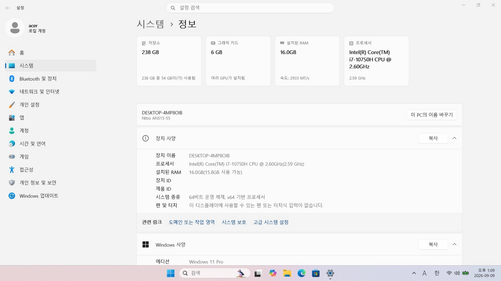Open the 저장소 238 GB card

click(169, 61)
